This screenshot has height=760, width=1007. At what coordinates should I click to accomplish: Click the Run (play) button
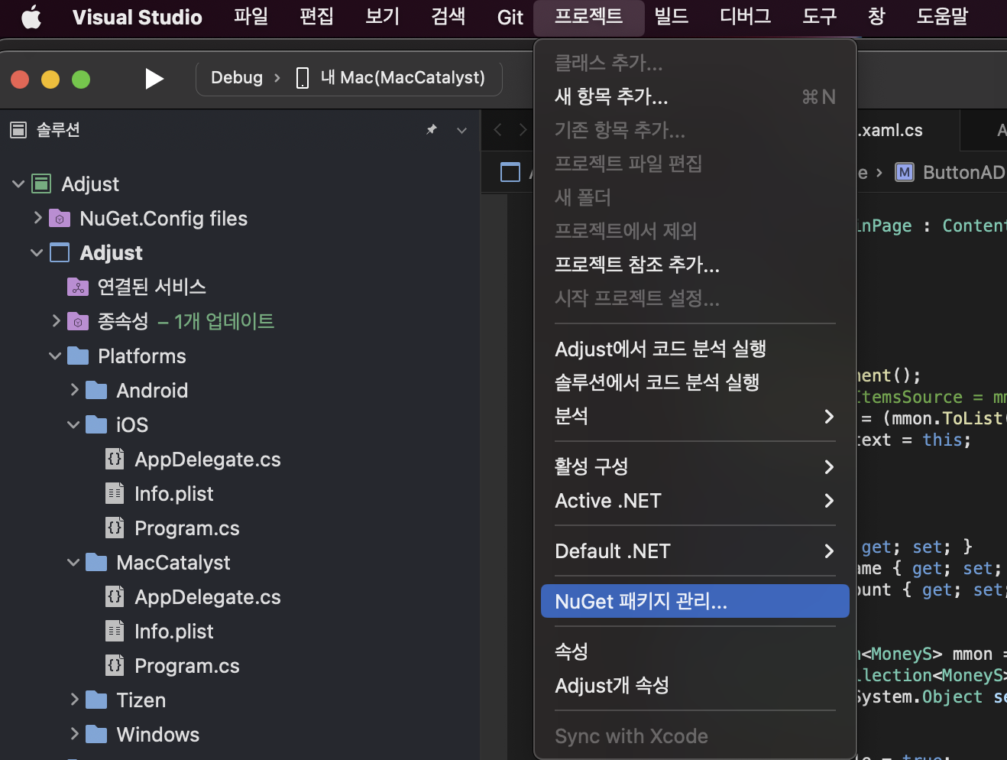pyautogui.click(x=154, y=79)
